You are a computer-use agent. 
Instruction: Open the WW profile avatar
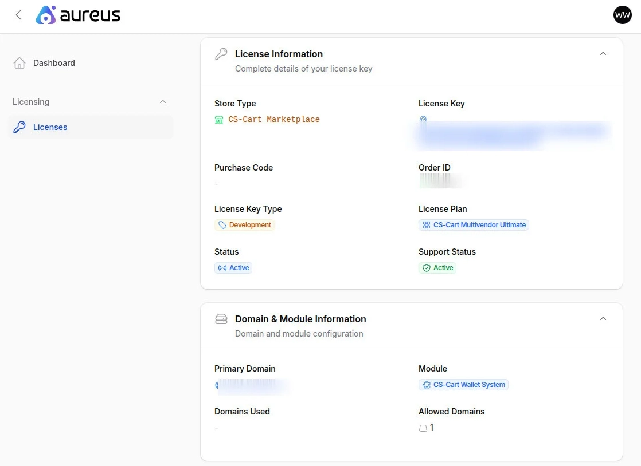pos(622,15)
